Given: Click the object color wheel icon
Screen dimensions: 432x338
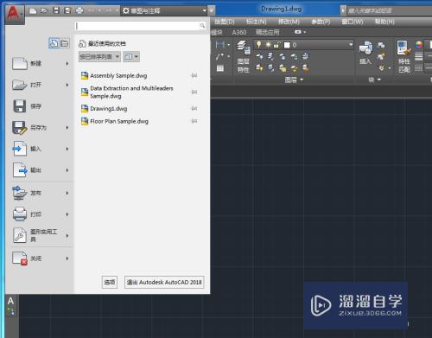Looking at the screenshot, I should coord(419,45).
